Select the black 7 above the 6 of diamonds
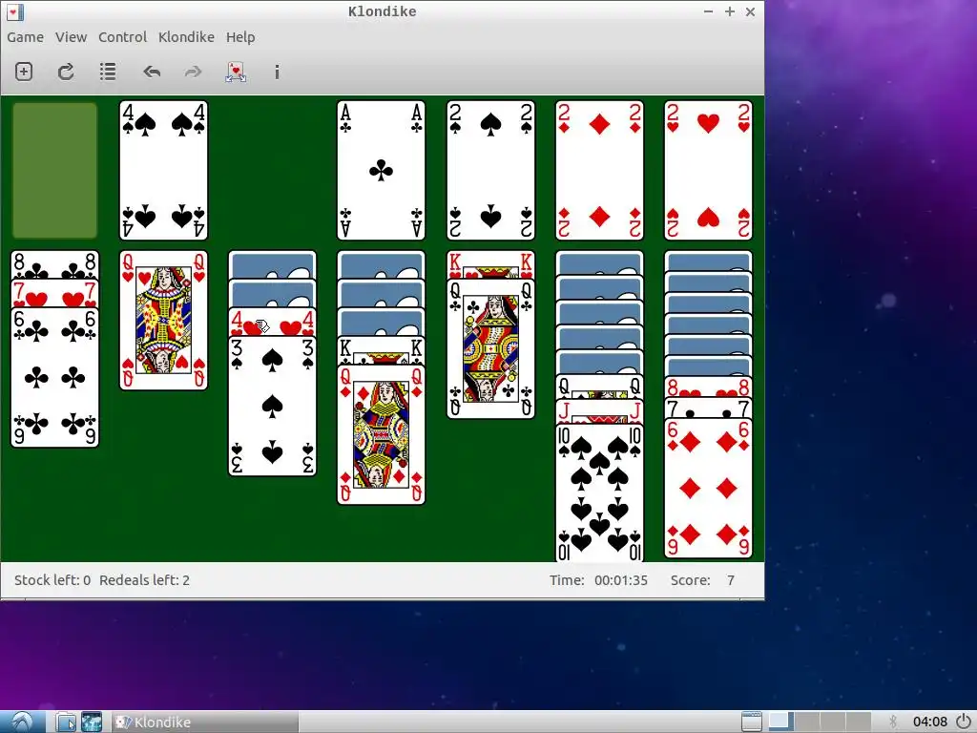Viewport: 977px width, 733px height. click(709, 408)
